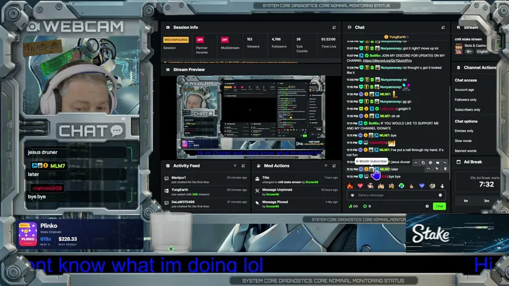The height and width of the screenshot is (286, 509).
Task: Click minus icon on 'jesus druner' message
Action: [416, 163]
